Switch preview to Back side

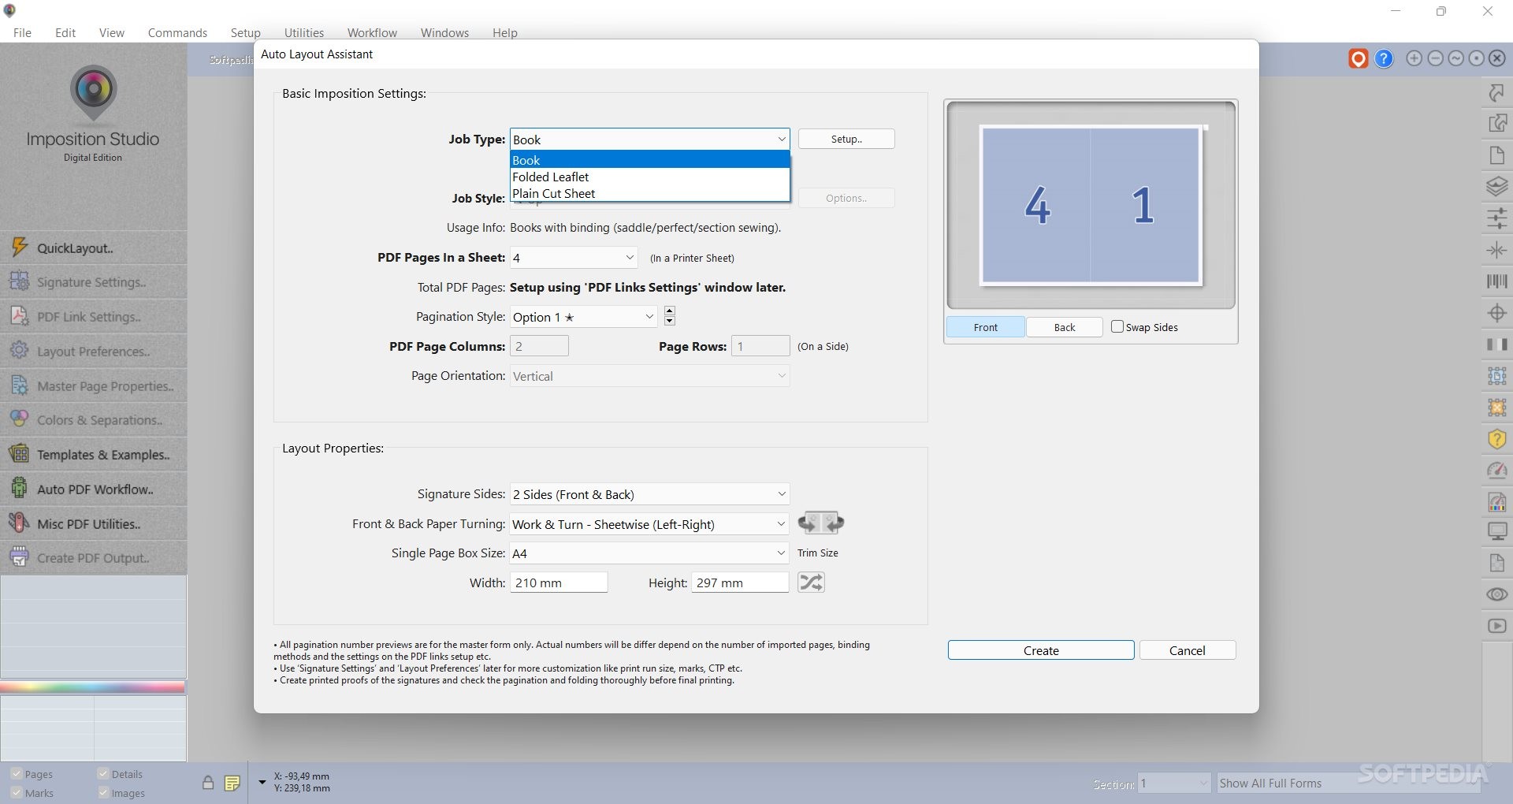tap(1065, 327)
